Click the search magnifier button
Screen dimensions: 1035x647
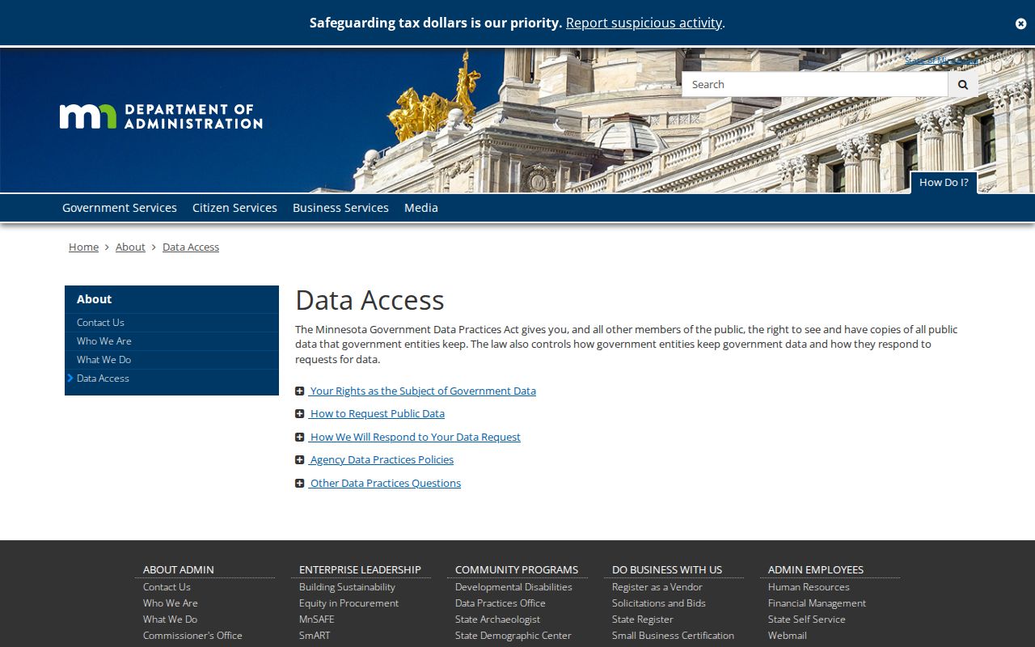coord(963,84)
